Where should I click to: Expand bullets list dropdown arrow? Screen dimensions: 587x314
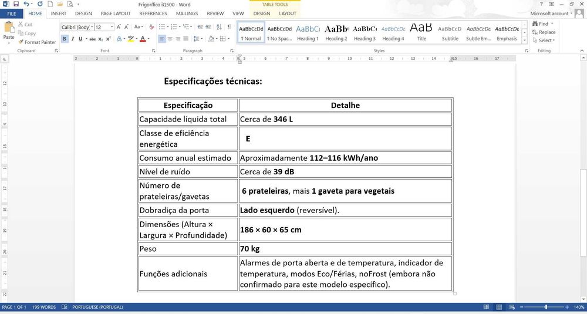[167, 27]
